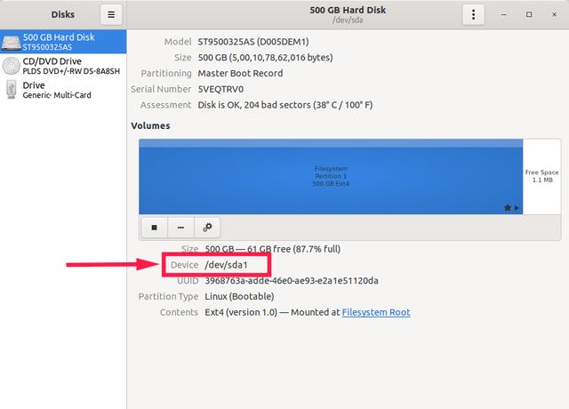
Task: Click the Master Boot Record partitioning value
Action: 240,73
